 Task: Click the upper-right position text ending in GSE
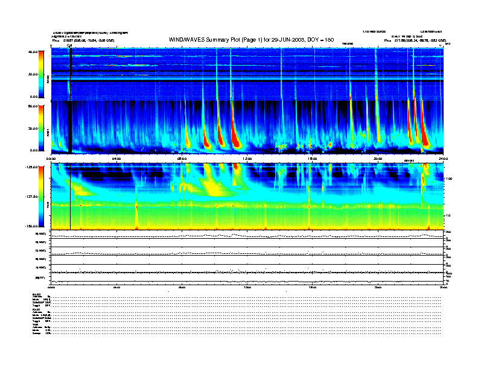point(415,40)
